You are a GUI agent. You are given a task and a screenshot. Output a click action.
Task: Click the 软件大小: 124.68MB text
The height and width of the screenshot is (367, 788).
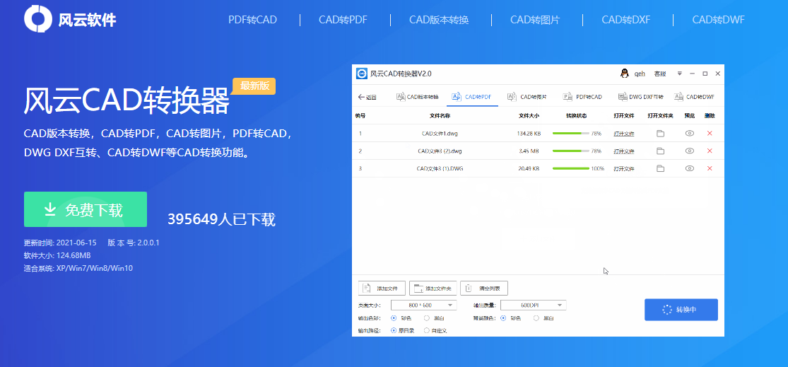point(57,255)
